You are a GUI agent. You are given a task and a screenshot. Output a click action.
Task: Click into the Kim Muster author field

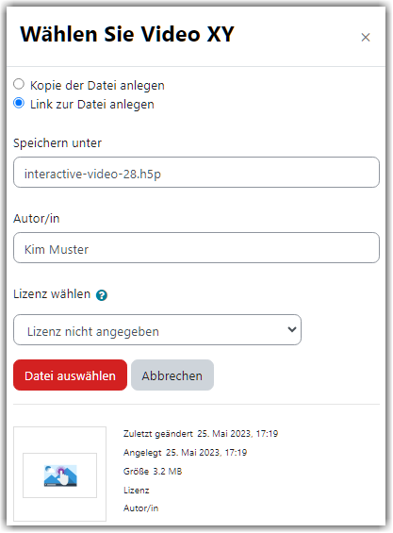[196, 248]
